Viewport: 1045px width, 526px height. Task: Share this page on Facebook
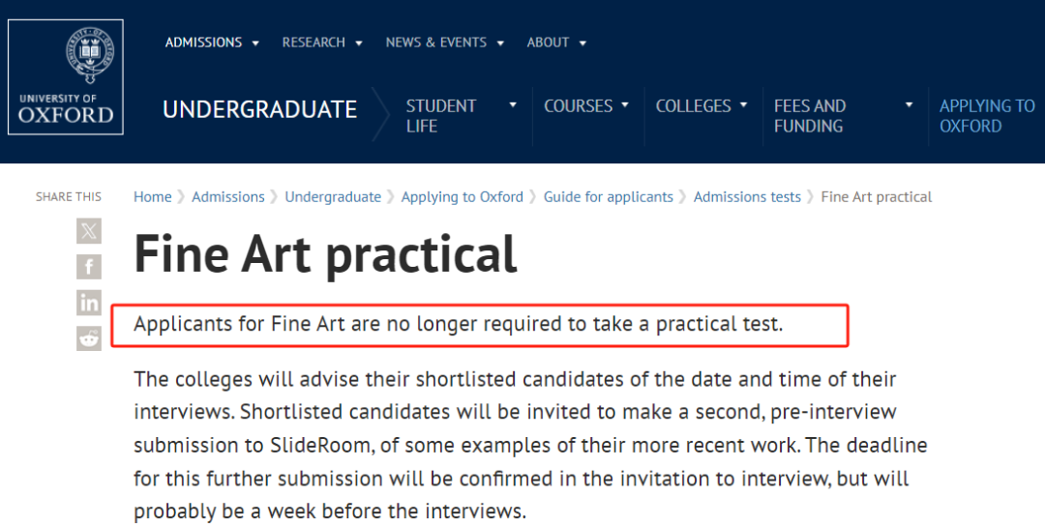89,267
